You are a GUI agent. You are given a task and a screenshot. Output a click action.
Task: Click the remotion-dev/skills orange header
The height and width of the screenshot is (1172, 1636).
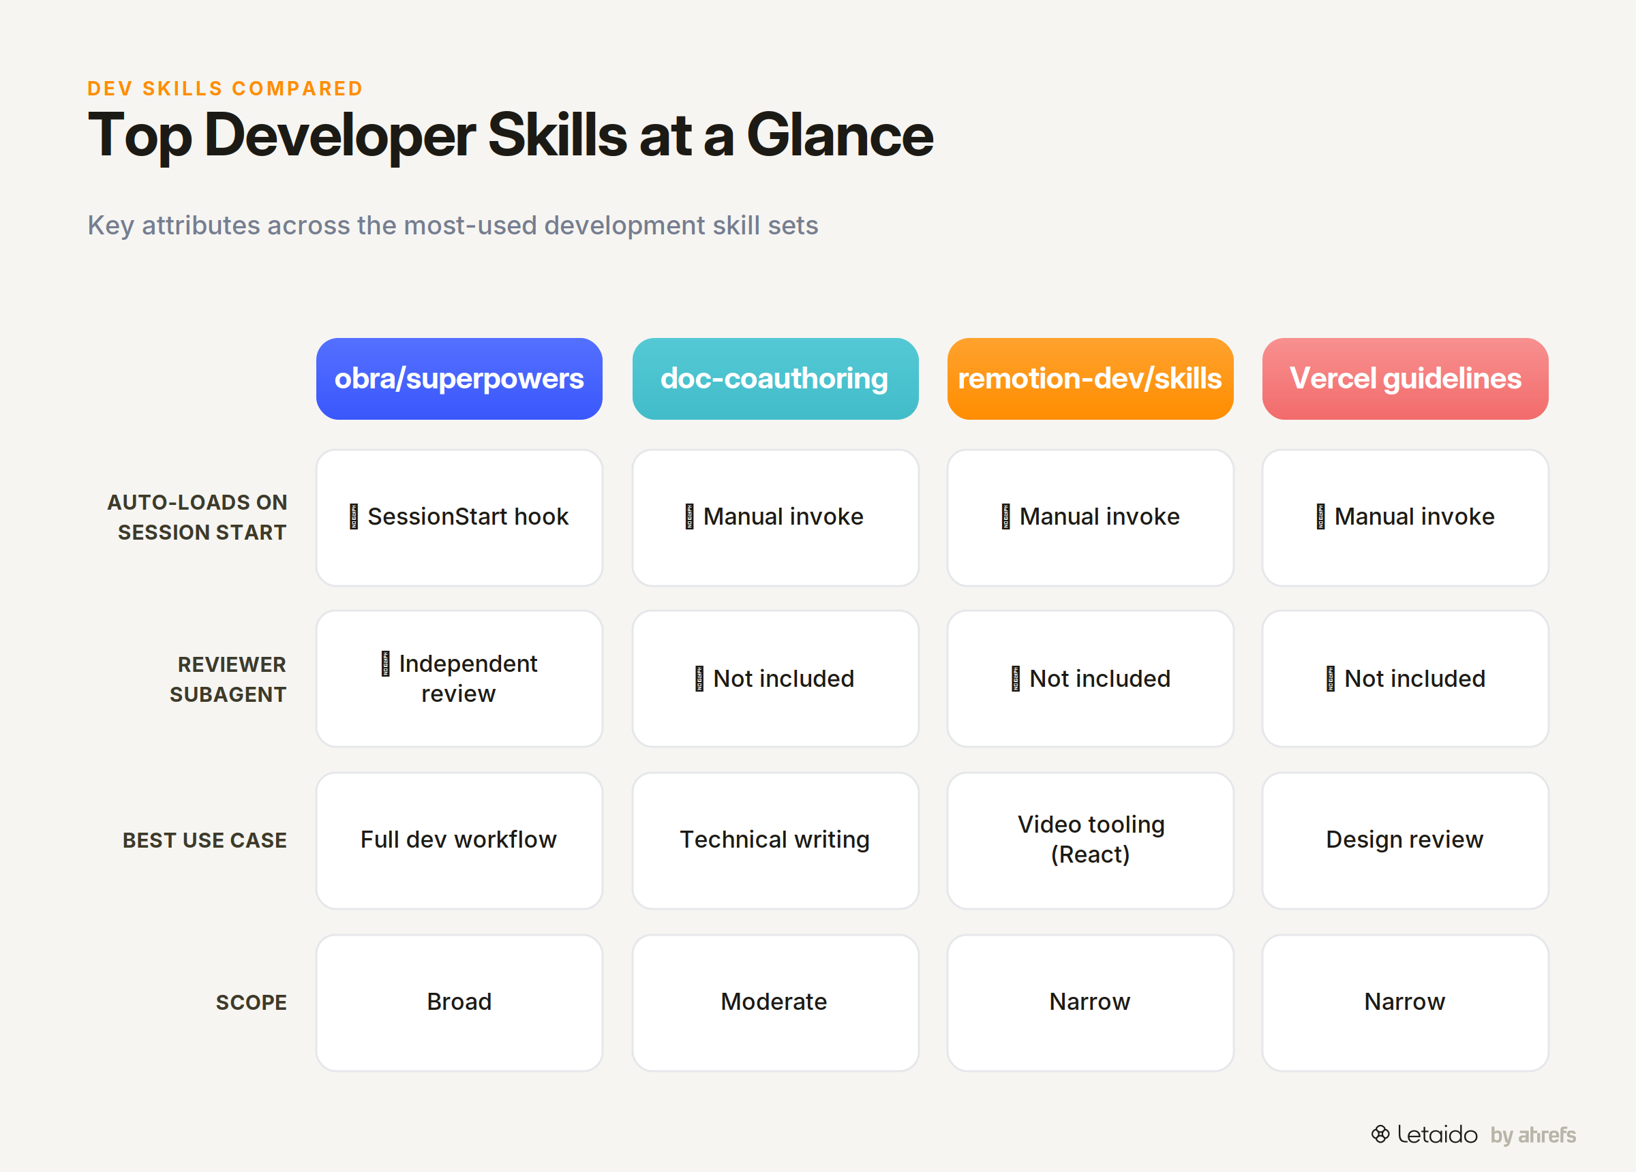1090,379
